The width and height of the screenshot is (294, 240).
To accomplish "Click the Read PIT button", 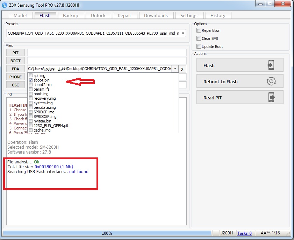I will [240, 97].
